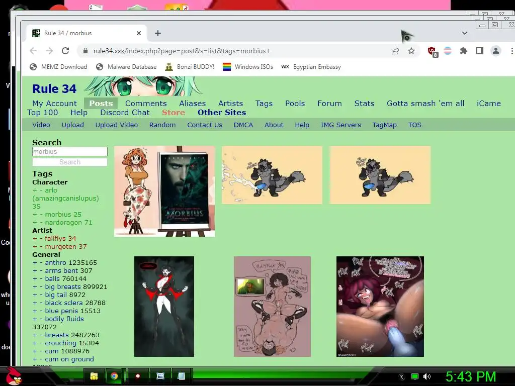Open the Top 100 link
Image resolution: width=515 pixels, height=386 pixels.
(x=42, y=113)
